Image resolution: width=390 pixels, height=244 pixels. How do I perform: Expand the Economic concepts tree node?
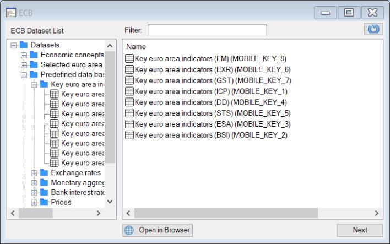[x=24, y=55]
